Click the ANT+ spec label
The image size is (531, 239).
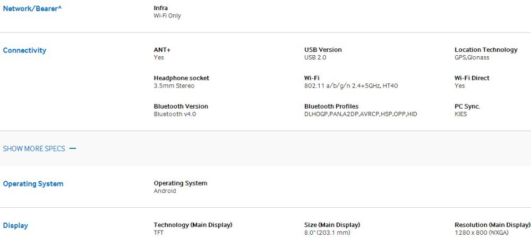162,50
